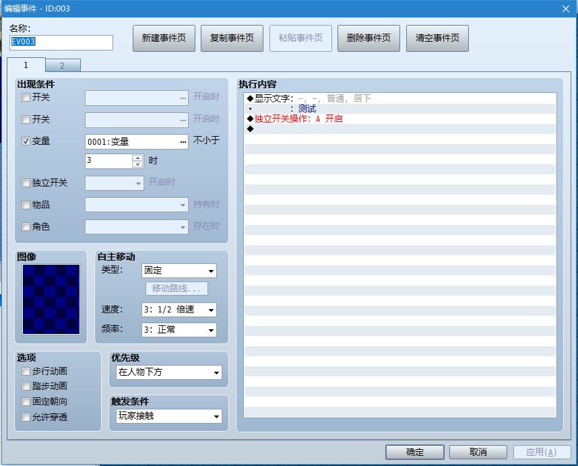Click the 名称 field containing EV003

(x=61, y=42)
